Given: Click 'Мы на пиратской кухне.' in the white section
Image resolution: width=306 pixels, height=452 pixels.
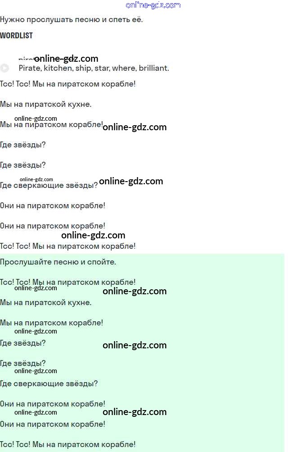Looking at the screenshot, I should click(x=46, y=105).
